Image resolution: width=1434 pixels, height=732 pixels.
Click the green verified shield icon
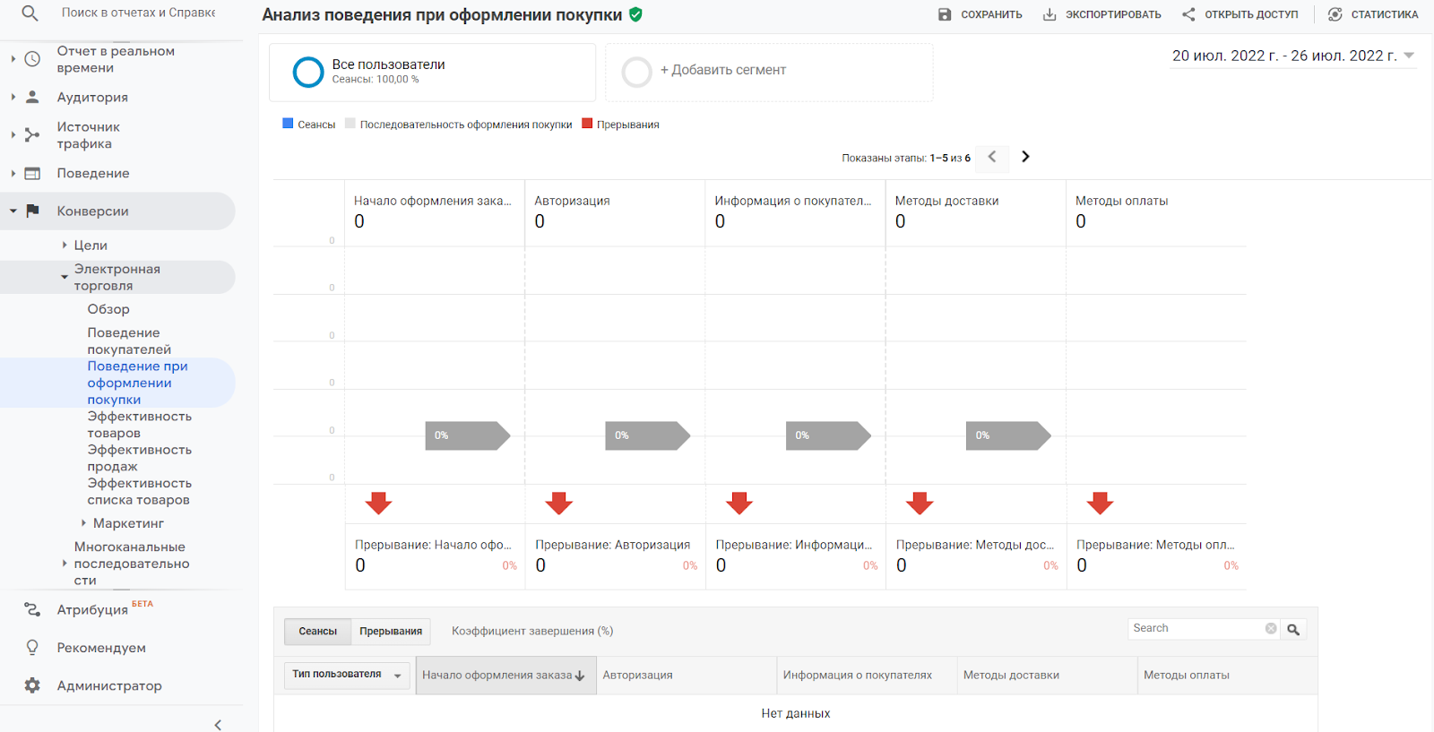(635, 14)
